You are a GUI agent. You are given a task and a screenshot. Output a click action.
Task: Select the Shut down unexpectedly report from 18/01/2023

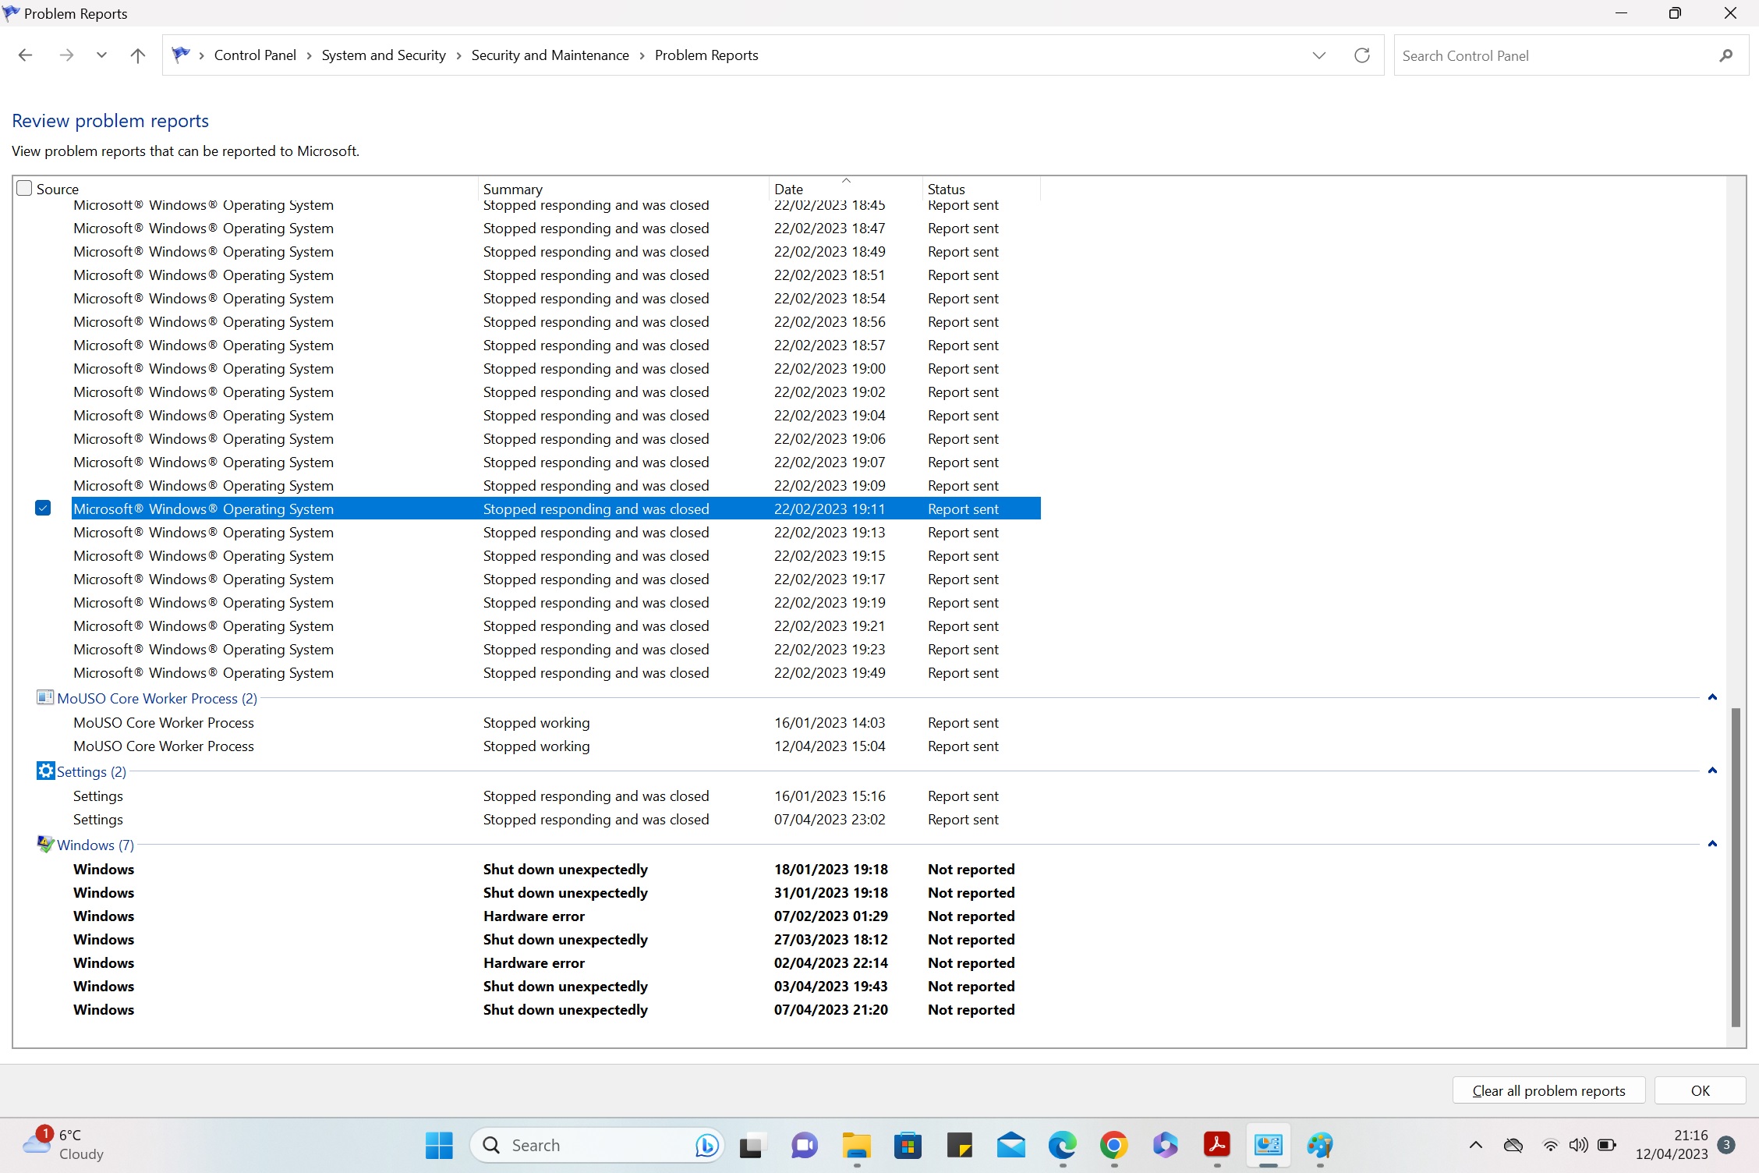pos(556,870)
